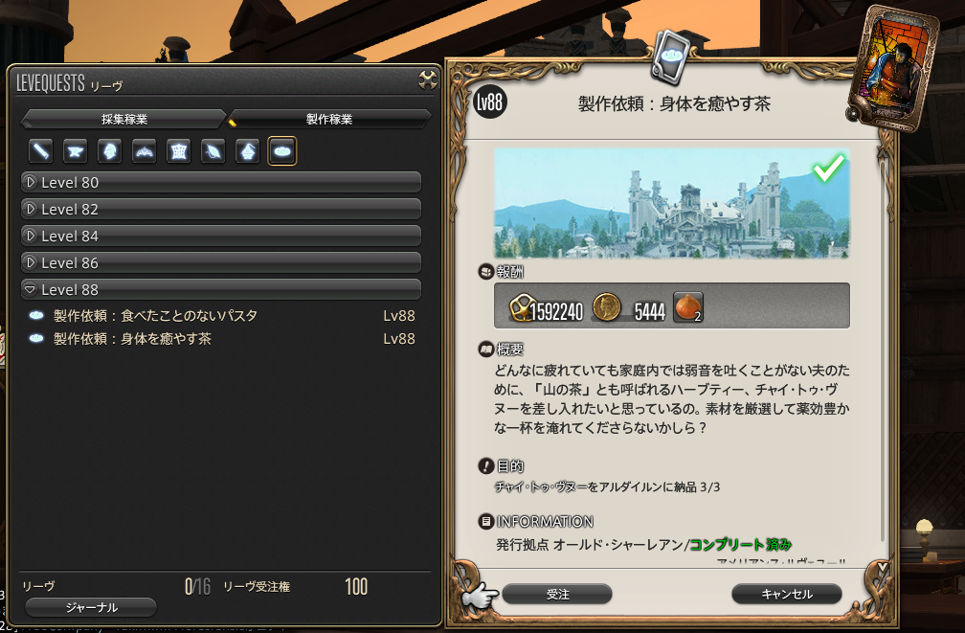This screenshot has width=965, height=633.
Task: Switch to the 製作稼業 tab
Action: pos(328,119)
